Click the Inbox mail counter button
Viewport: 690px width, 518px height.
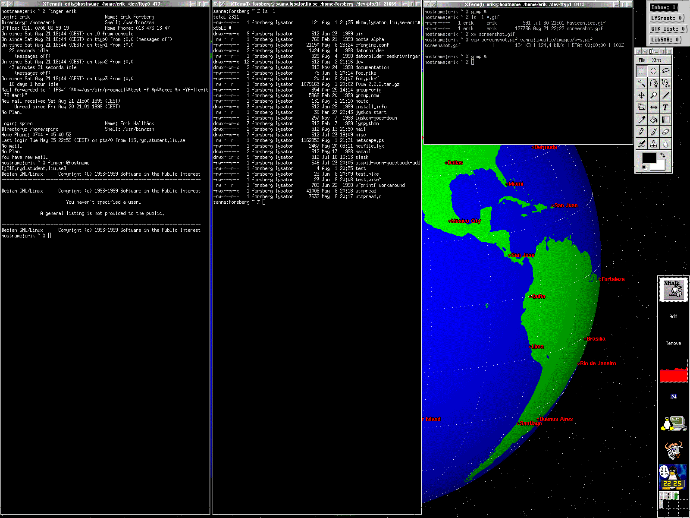663,7
